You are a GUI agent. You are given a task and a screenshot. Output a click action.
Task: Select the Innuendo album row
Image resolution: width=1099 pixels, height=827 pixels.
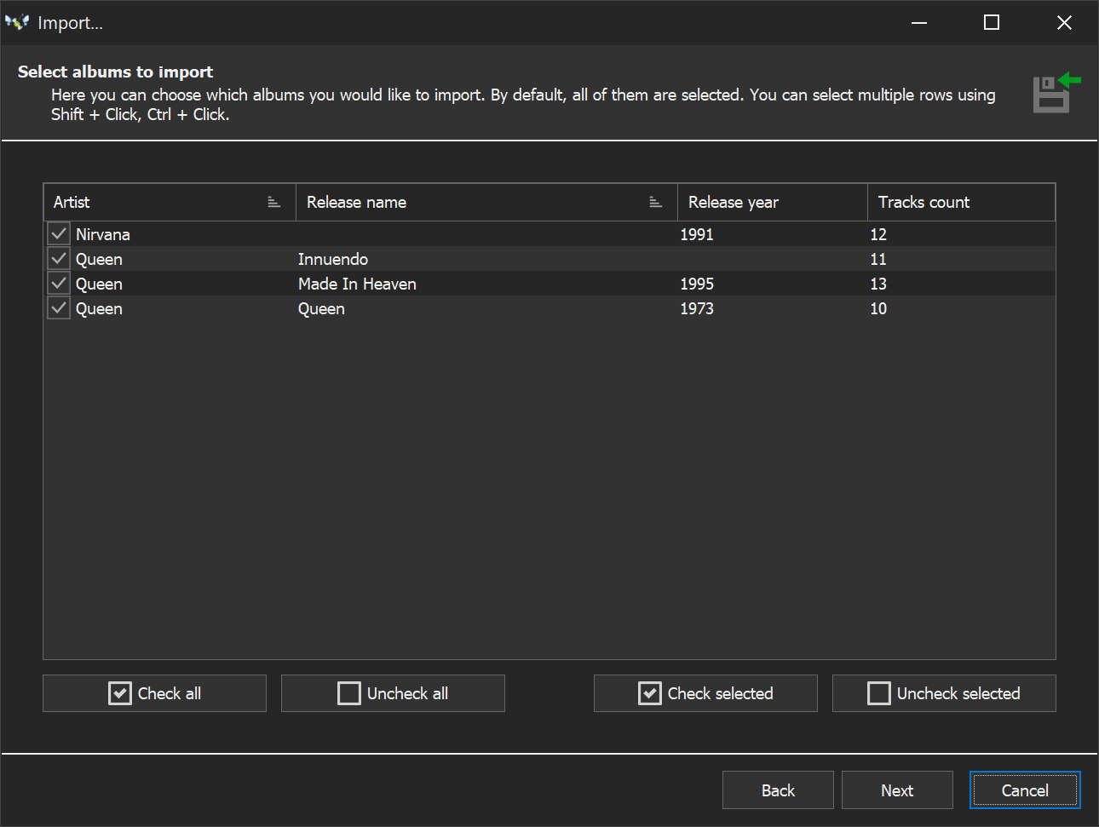pos(333,259)
